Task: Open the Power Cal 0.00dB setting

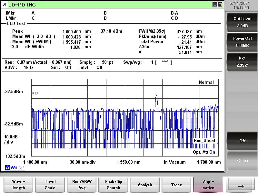Action: click(x=242, y=42)
